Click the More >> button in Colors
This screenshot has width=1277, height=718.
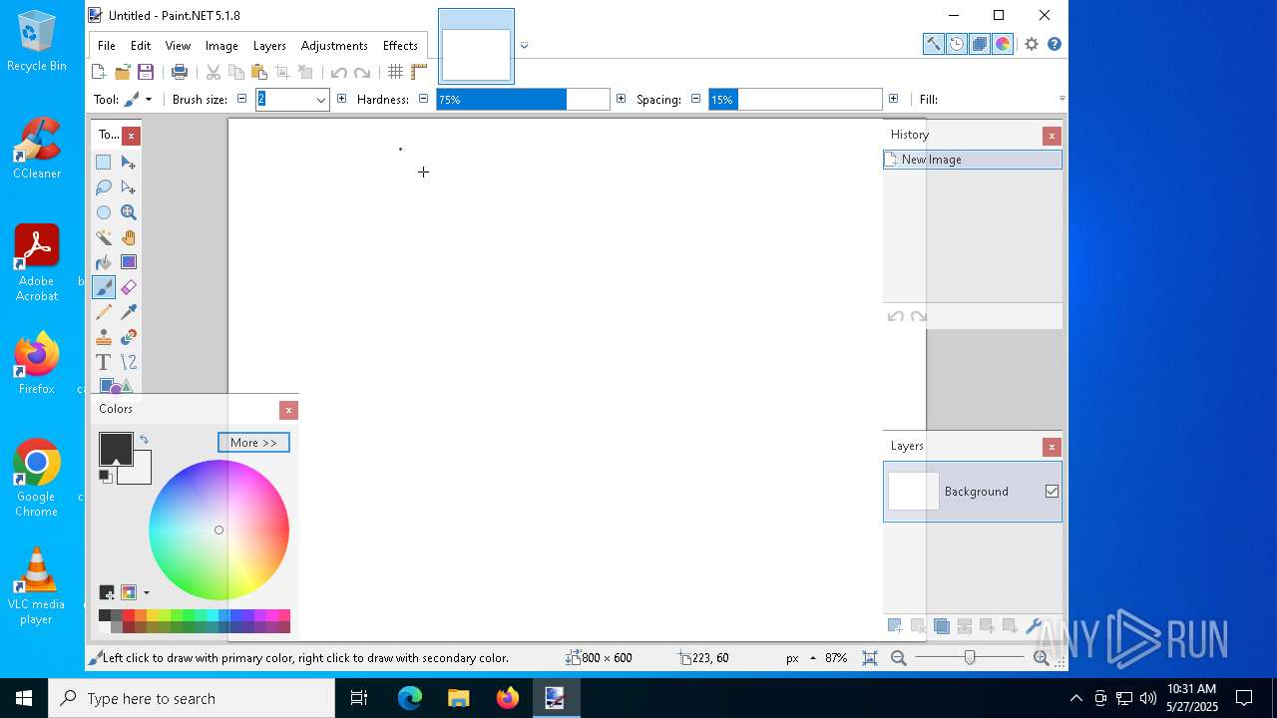[253, 443]
